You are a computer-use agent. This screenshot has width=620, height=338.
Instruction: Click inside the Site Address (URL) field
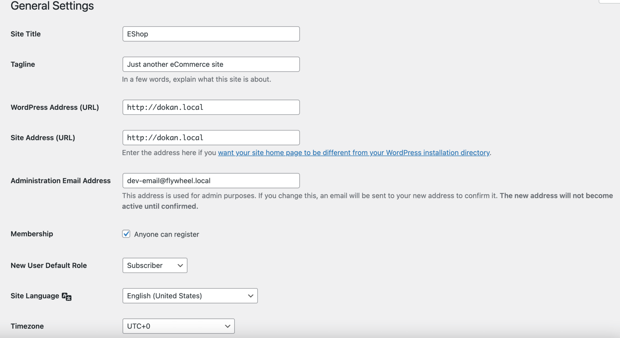pos(210,138)
